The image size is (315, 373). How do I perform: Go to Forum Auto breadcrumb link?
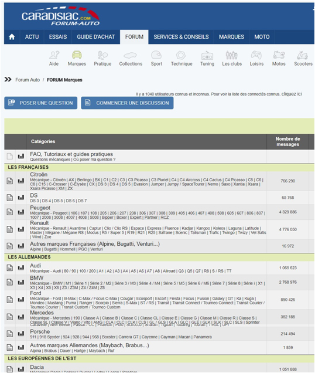(28, 80)
